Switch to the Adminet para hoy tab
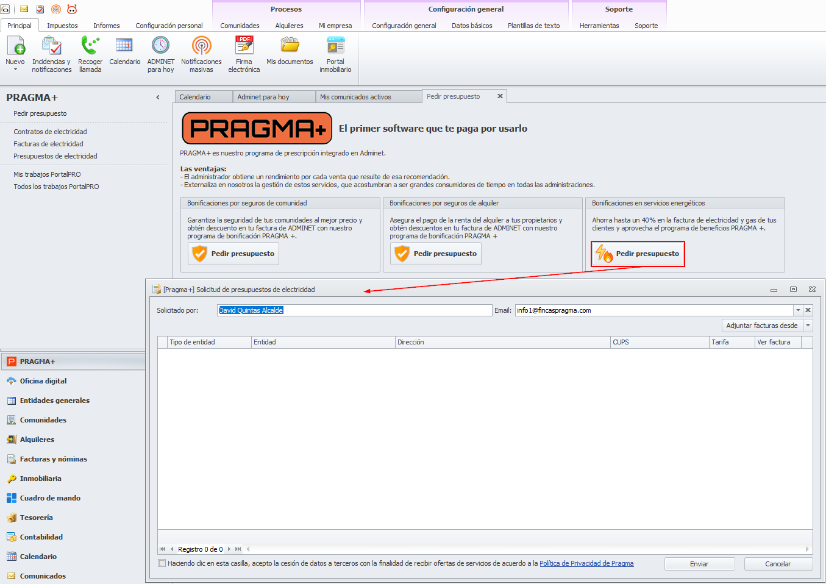 (x=274, y=97)
